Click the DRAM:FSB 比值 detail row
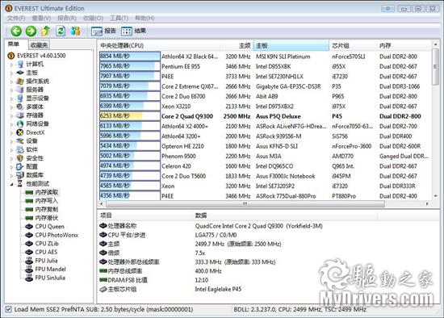 pyautogui.click(x=153, y=280)
